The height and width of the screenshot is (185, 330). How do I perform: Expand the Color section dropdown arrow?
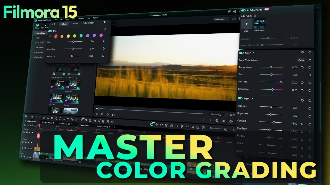click(x=253, y=53)
